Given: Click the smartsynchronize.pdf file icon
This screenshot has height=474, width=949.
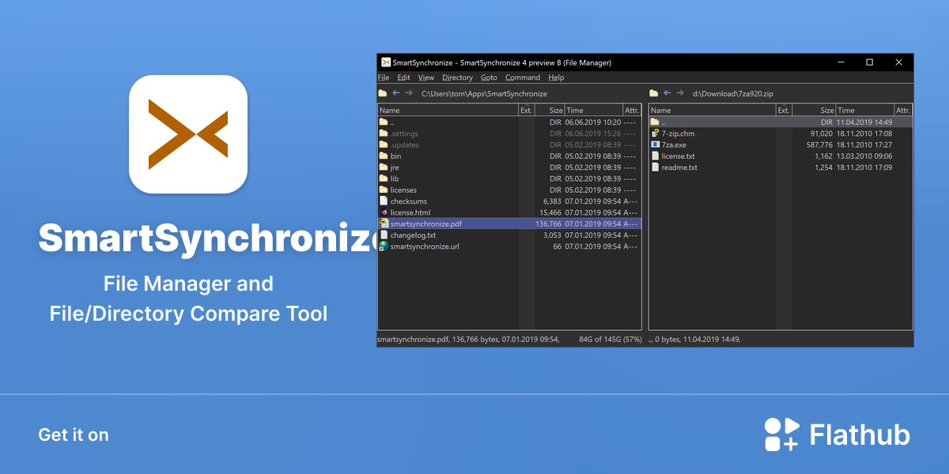Looking at the screenshot, I should 384,224.
